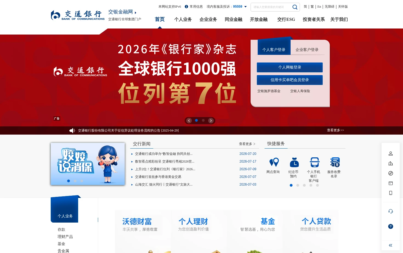Image resolution: width=403 pixels, height=253 pixels.
Task: Click 查看更多>> on announcement bar
Action: pyautogui.click(x=335, y=130)
